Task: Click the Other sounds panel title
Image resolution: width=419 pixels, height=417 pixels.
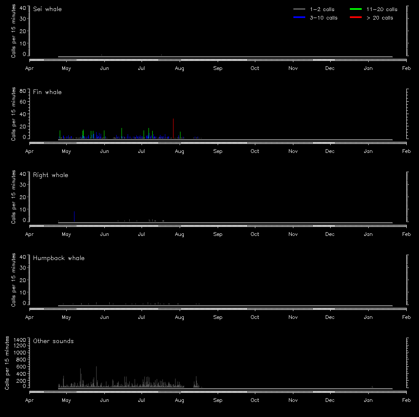Action: click(x=54, y=341)
